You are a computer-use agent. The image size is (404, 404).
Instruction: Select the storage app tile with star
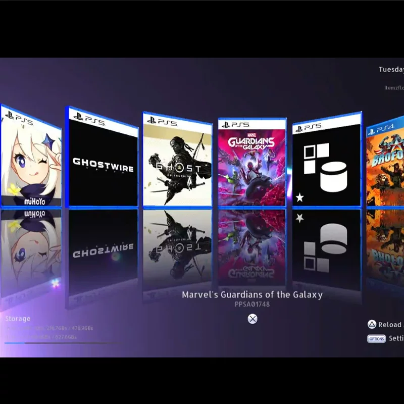click(327, 159)
